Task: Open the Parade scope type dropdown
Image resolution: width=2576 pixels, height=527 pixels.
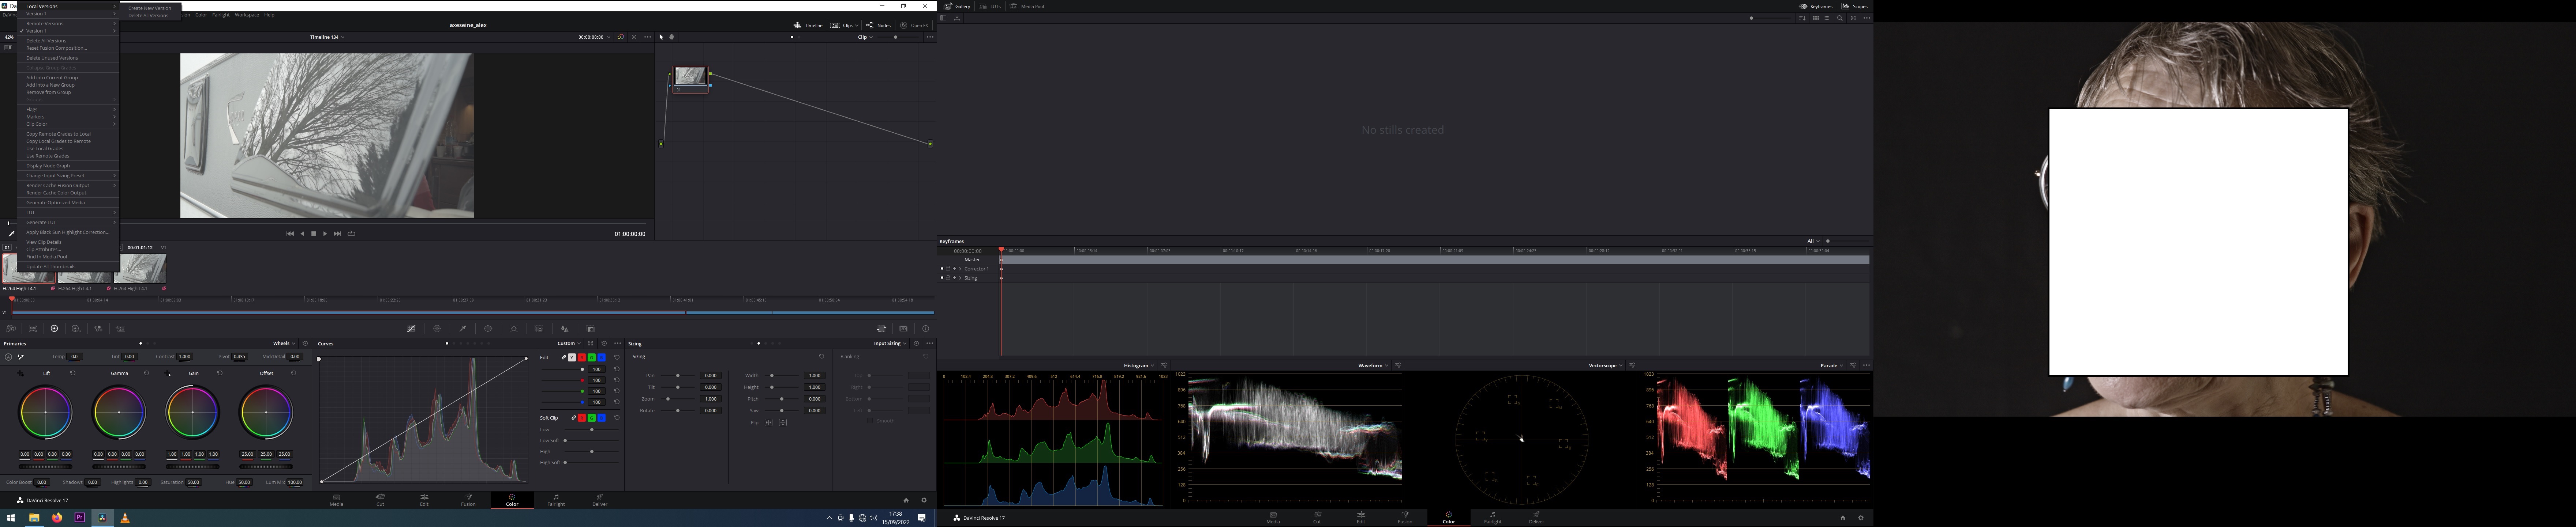Action: 1833,365
